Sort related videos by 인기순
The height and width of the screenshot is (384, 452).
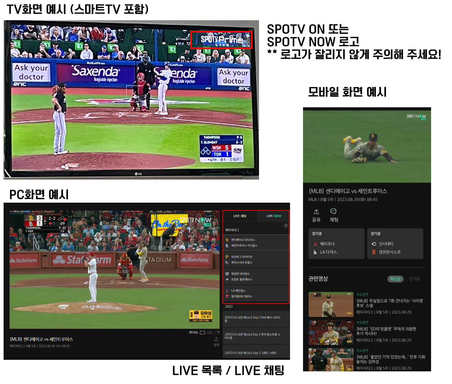point(414,279)
